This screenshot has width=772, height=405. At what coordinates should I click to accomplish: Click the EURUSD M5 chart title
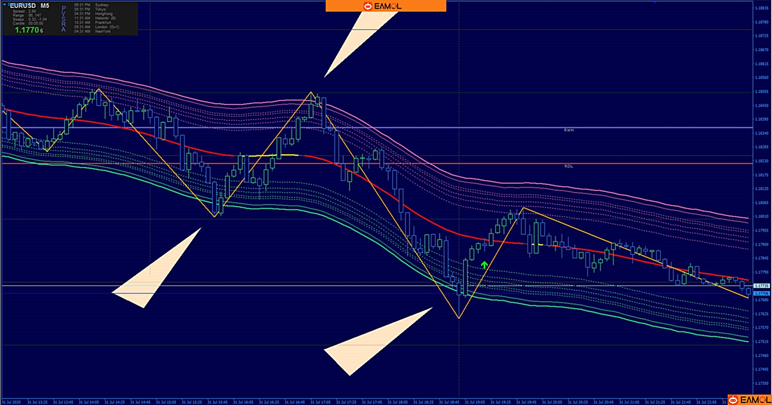click(x=29, y=6)
